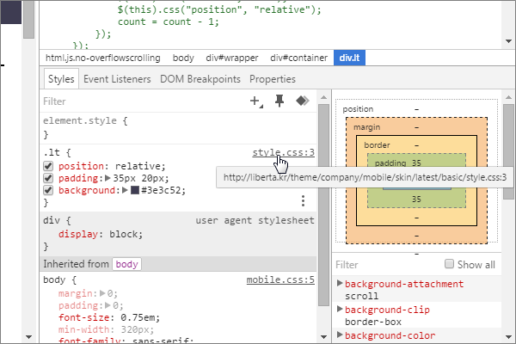
Task: Uncheck the position: relative checkbox
Action: pyautogui.click(x=48, y=166)
